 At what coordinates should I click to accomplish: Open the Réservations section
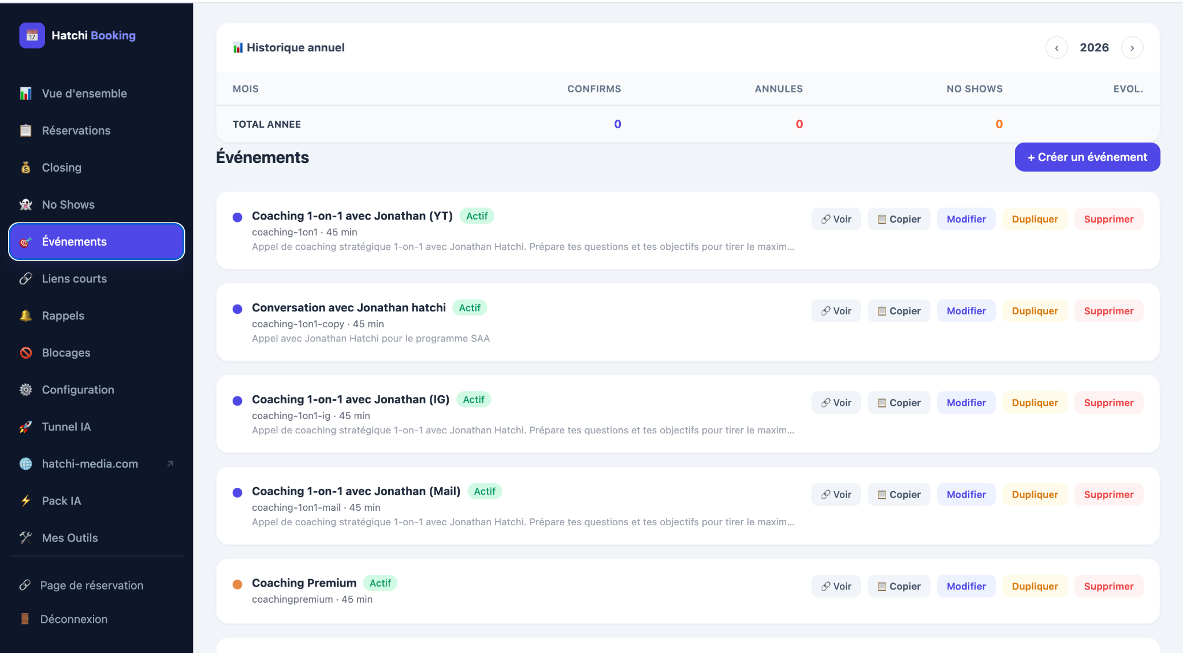coord(96,131)
